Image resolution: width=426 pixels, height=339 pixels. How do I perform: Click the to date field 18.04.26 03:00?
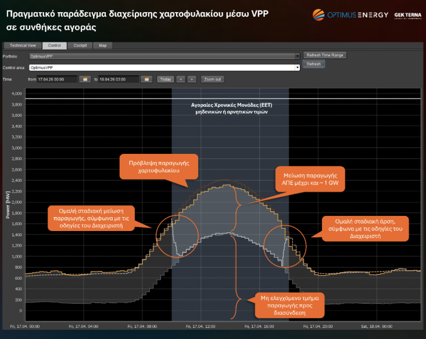119,80
